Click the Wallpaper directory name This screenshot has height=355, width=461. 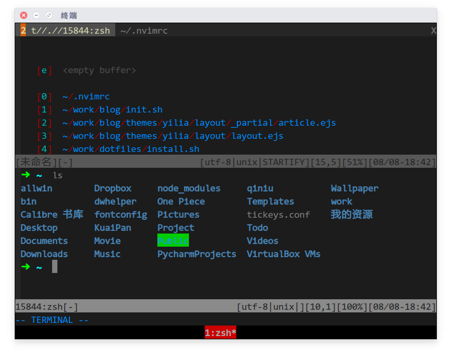click(x=355, y=189)
